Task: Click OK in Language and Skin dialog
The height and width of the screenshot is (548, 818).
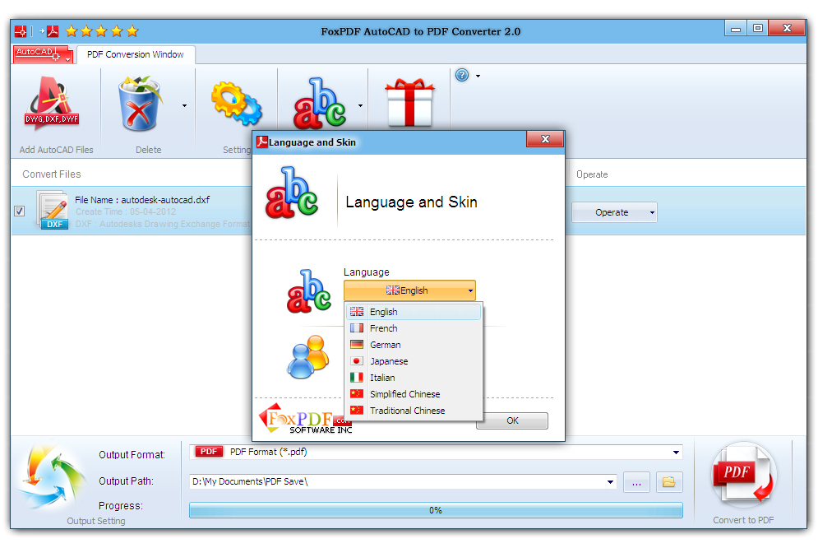Action: tap(512, 420)
